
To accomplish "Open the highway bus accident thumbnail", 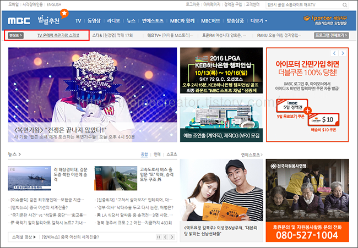I will click(116, 178).
